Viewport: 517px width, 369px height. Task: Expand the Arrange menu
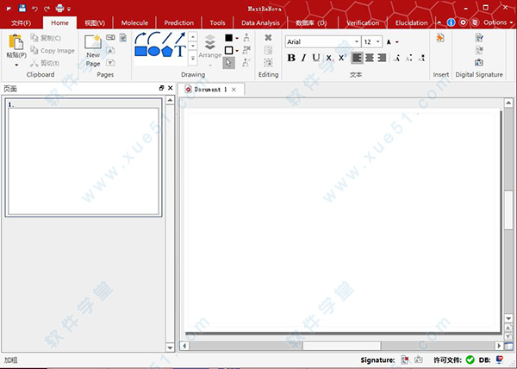tap(210, 49)
